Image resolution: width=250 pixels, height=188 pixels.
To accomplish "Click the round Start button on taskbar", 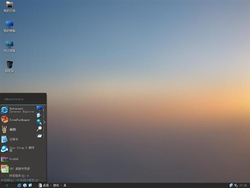I will tap(7, 185).
